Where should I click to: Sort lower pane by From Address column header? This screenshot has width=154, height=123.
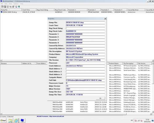coord(41,63)
